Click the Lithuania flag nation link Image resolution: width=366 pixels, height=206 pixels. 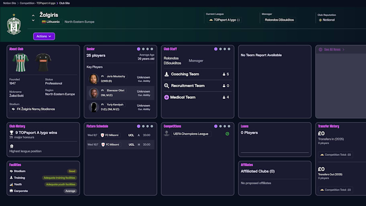click(x=51, y=22)
